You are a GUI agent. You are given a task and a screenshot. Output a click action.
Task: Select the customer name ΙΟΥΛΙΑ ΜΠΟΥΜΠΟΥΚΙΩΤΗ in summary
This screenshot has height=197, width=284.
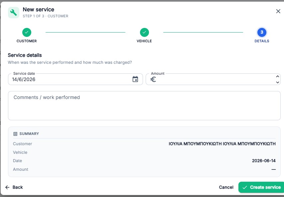[222, 144]
